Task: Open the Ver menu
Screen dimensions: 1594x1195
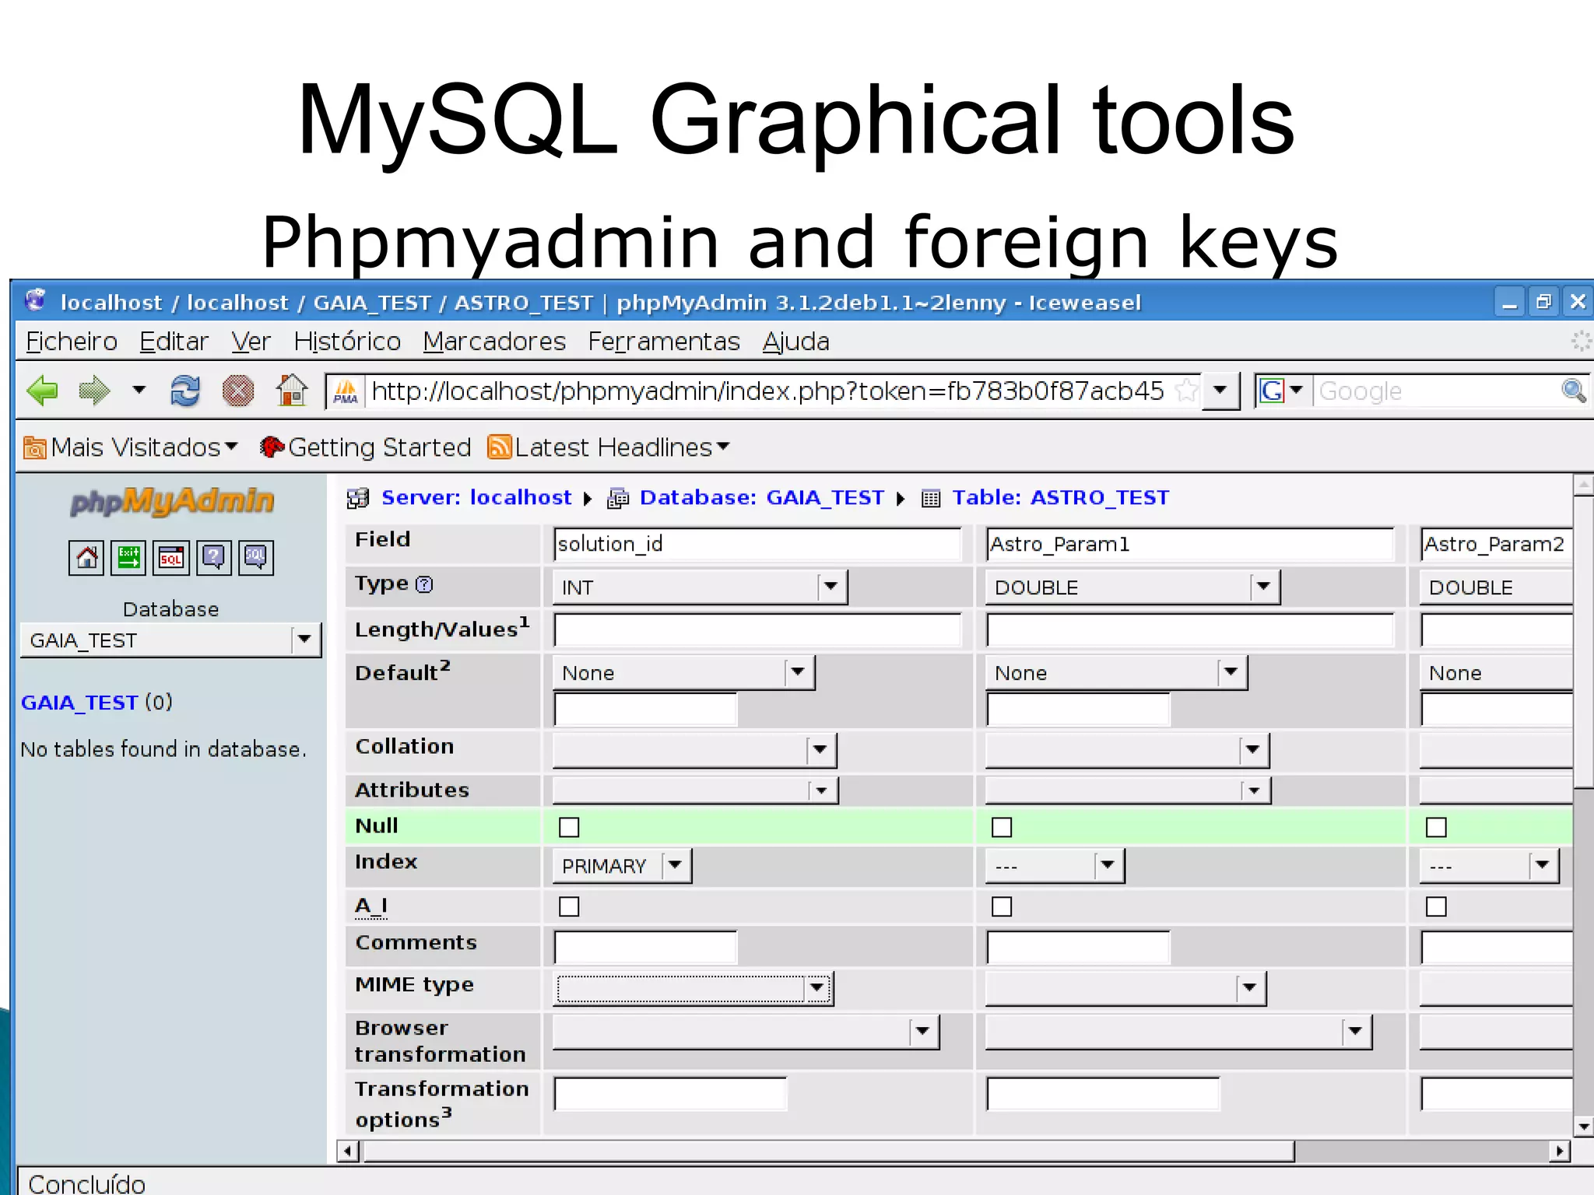Action: tap(251, 342)
